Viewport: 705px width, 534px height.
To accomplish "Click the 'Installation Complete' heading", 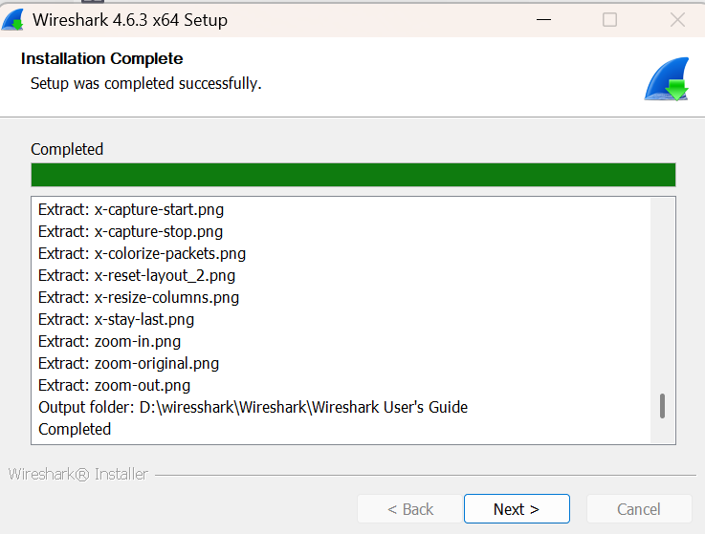I will [x=102, y=59].
